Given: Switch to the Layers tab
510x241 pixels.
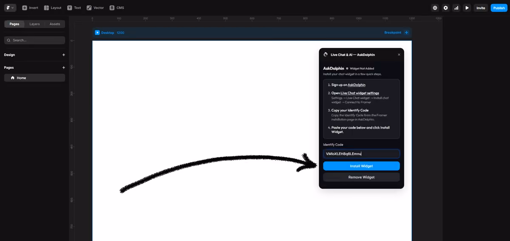Looking at the screenshot, I should pyautogui.click(x=34, y=24).
